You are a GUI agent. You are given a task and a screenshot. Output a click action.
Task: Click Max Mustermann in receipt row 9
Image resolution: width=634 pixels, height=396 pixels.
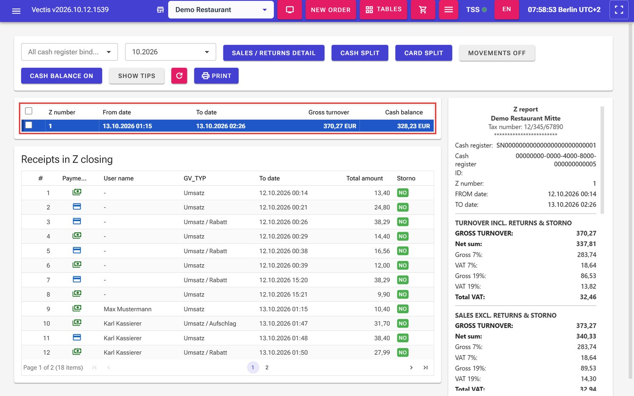tap(128, 309)
